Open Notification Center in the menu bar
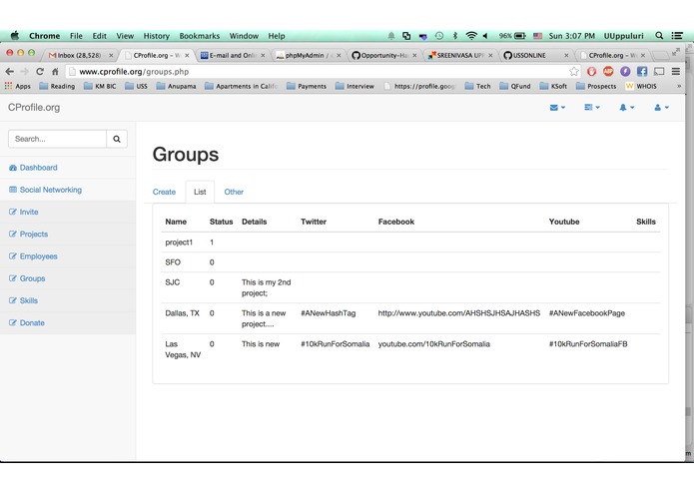The width and height of the screenshot is (694, 493). click(677, 36)
